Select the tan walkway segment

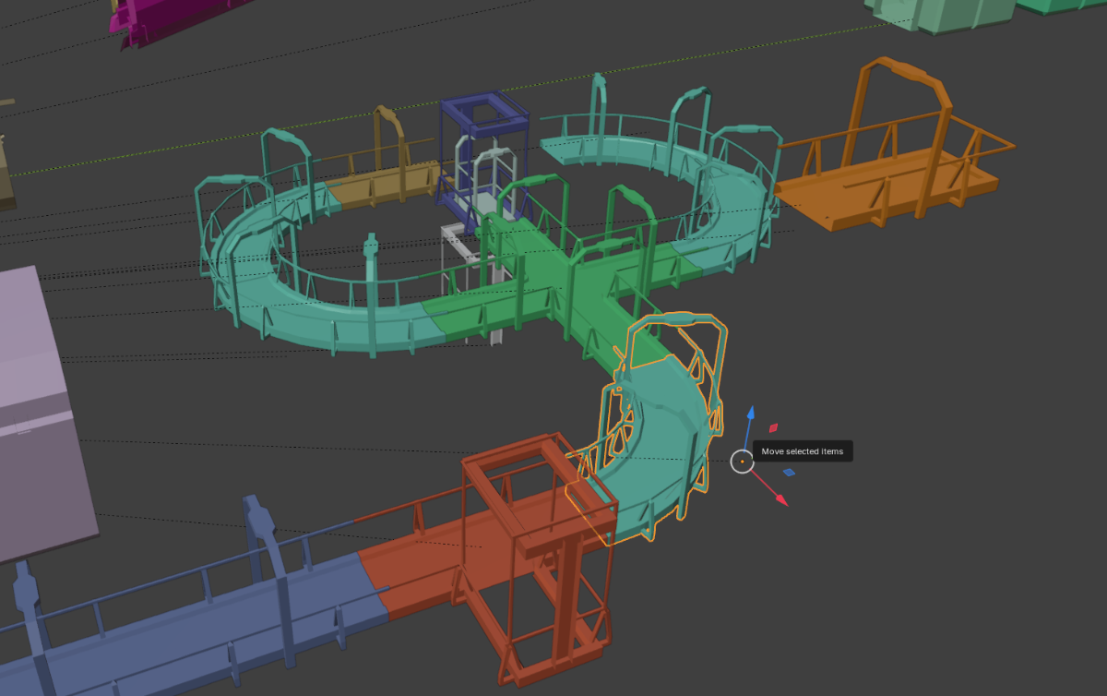coord(378,183)
